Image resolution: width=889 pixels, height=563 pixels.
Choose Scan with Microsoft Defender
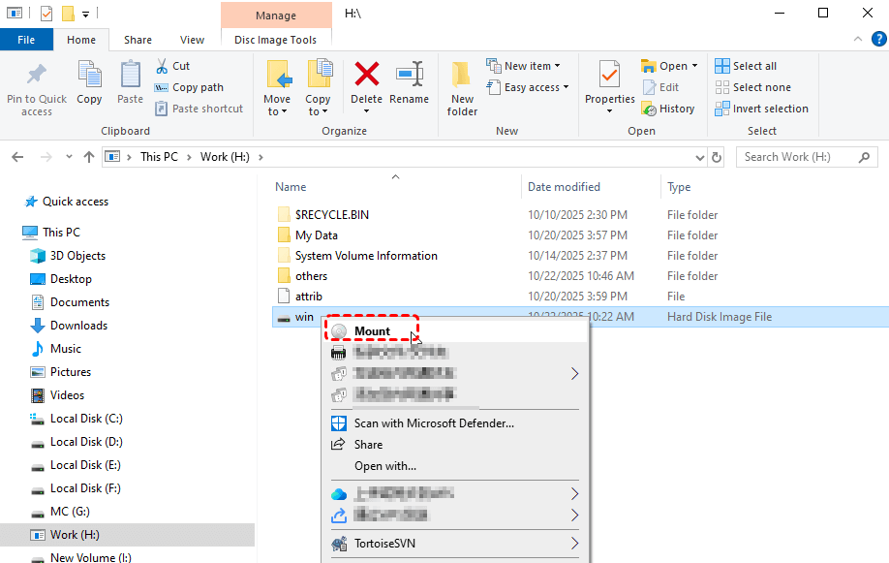pyautogui.click(x=433, y=423)
